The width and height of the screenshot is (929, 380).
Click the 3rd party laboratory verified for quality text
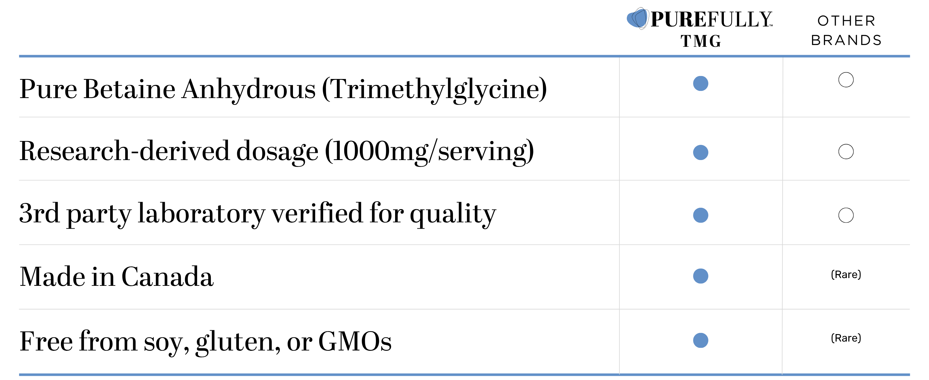pos(257,213)
